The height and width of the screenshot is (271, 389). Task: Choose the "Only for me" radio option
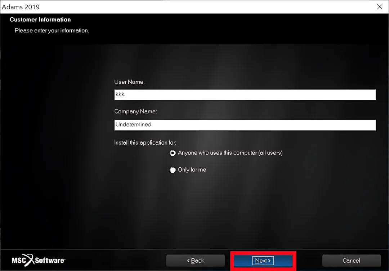[173, 170]
